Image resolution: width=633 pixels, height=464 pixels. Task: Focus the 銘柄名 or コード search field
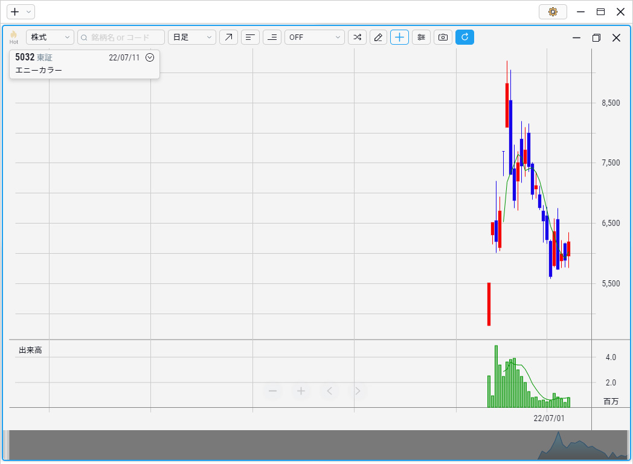[x=121, y=37]
